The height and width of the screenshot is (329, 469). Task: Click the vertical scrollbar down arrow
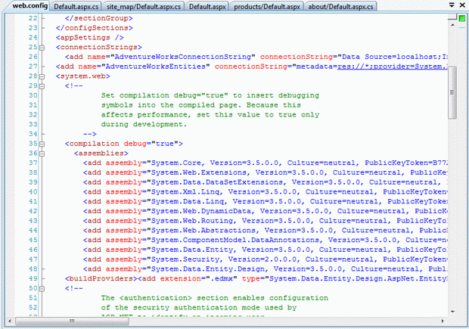tap(452, 312)
